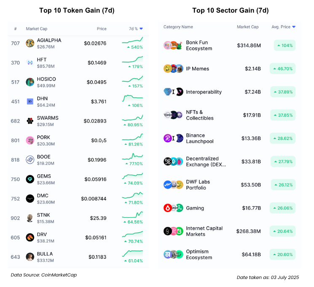
Task: View the STNK 7d sparkline chart
Action: [132, 215]
